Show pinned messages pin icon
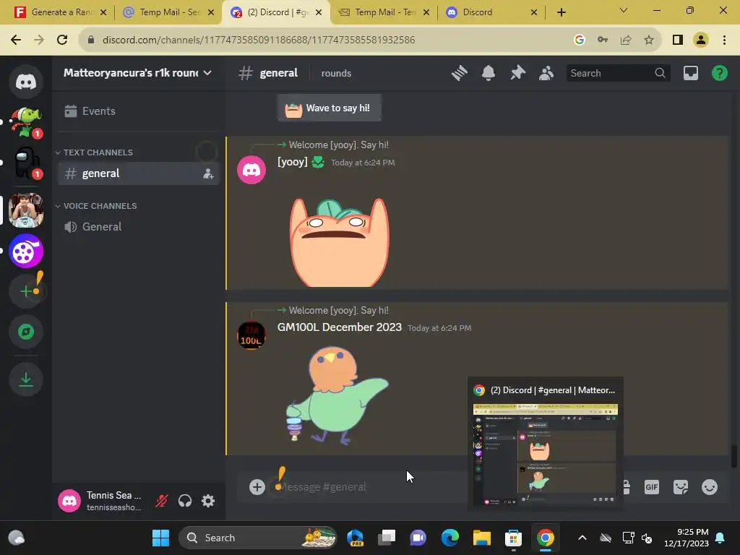740x555 pixels. pyautogui.click(x=517, y=73)
